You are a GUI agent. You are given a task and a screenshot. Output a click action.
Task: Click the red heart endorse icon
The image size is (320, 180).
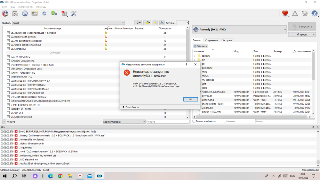(285, 13)
